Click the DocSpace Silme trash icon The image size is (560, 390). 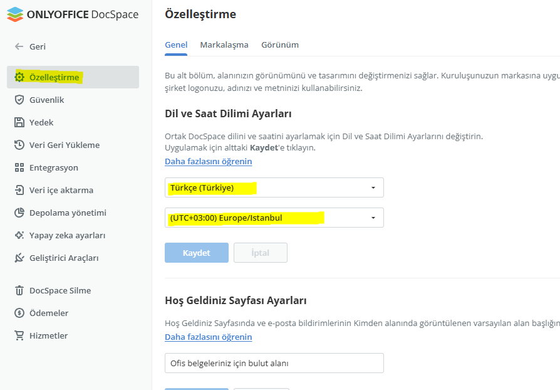click(x=19, y=290)
